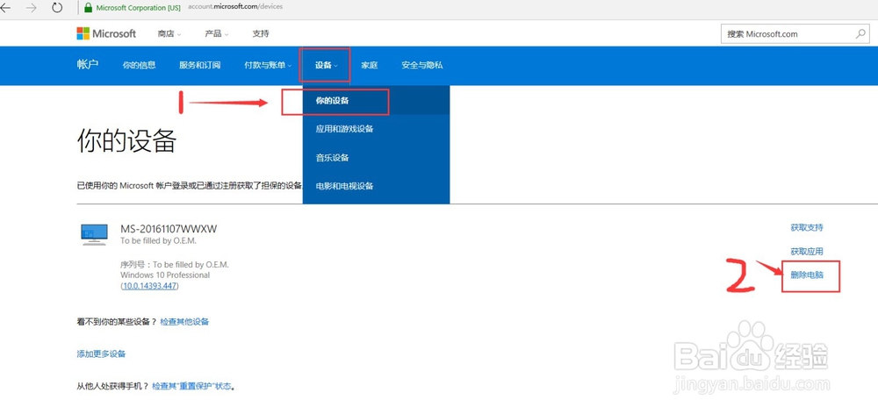Viewport: 878px width, 414px height.
Task: Collapse the 设备 dropdown menu
Action: click(x=326, y=66)
